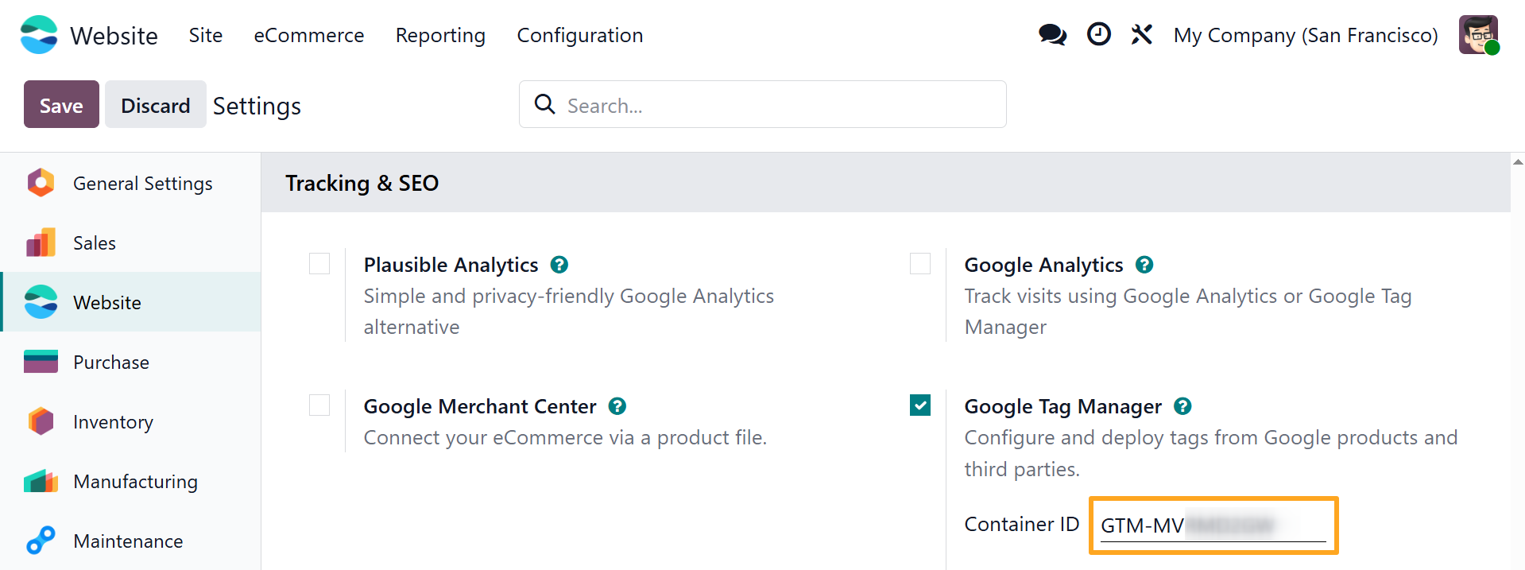
Task: Switch company via My Company (San Francisco)
Action: 1306,36
